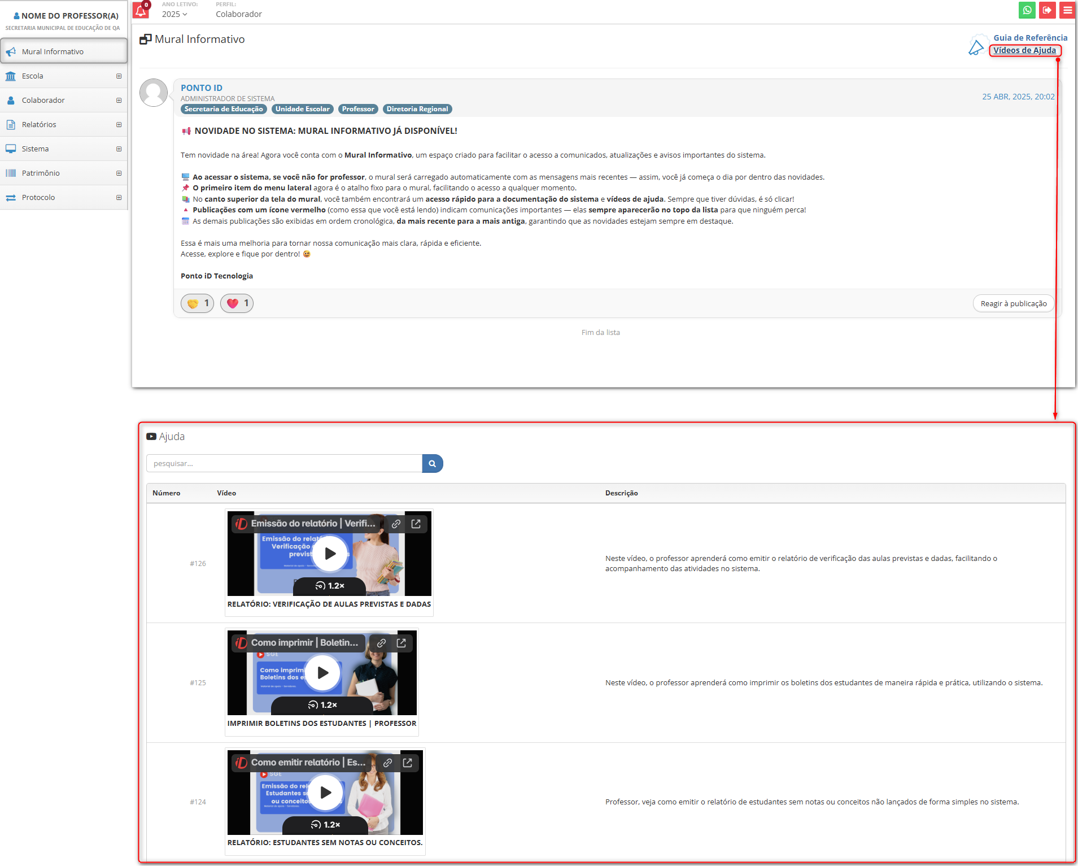Open video #124 in external window icon

[408, 763]
